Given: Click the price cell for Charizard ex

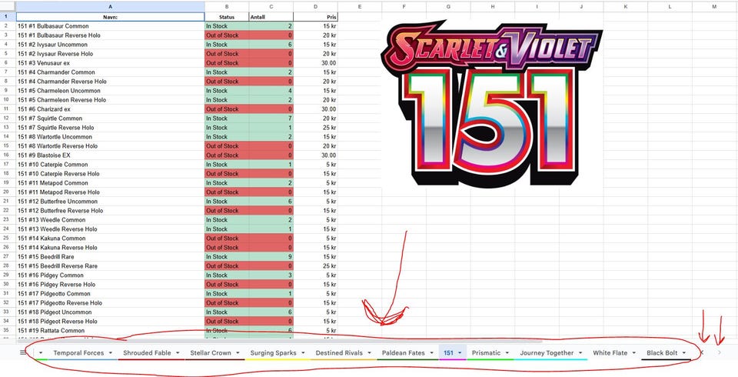Looking at the screenshot, I should click(315, 108).
